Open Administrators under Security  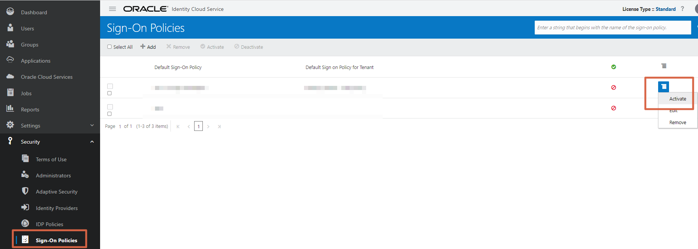click(x=53, y=175)
